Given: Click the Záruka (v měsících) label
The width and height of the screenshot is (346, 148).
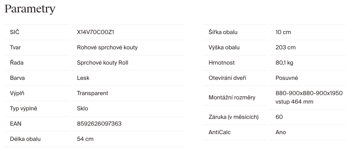Looking at the screenshot, I should pos(234,117).
